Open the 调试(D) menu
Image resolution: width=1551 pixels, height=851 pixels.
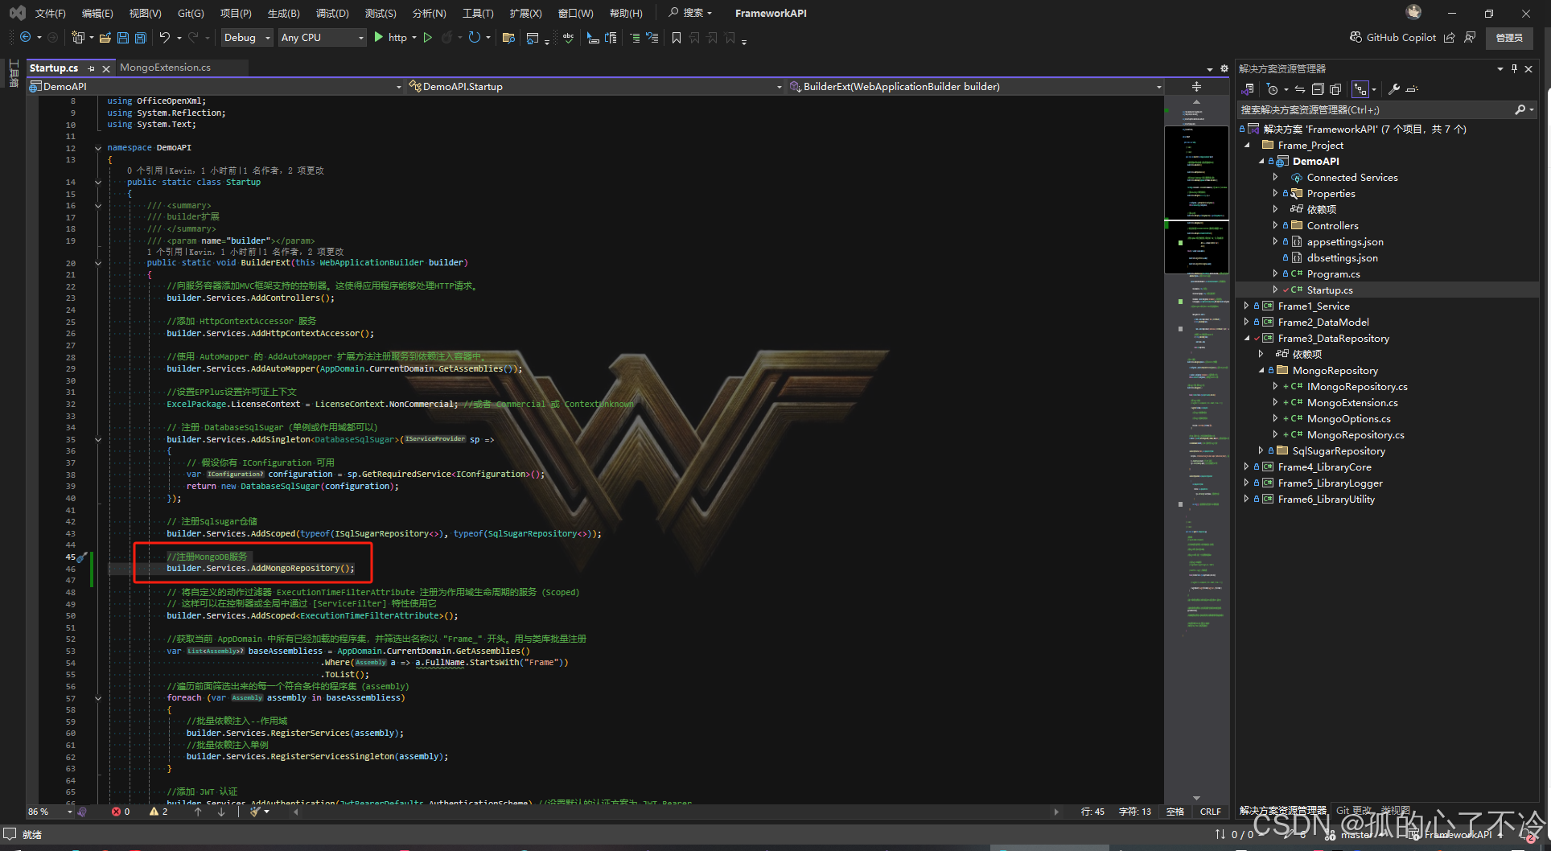click(x=332, y=13)
